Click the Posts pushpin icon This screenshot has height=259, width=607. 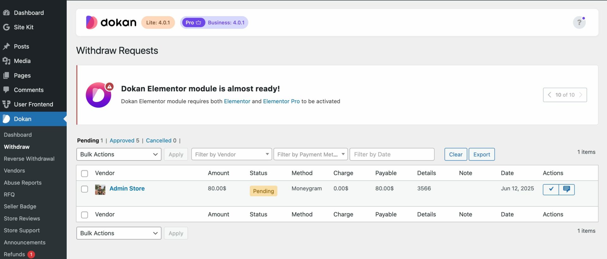tap(6, 46)
